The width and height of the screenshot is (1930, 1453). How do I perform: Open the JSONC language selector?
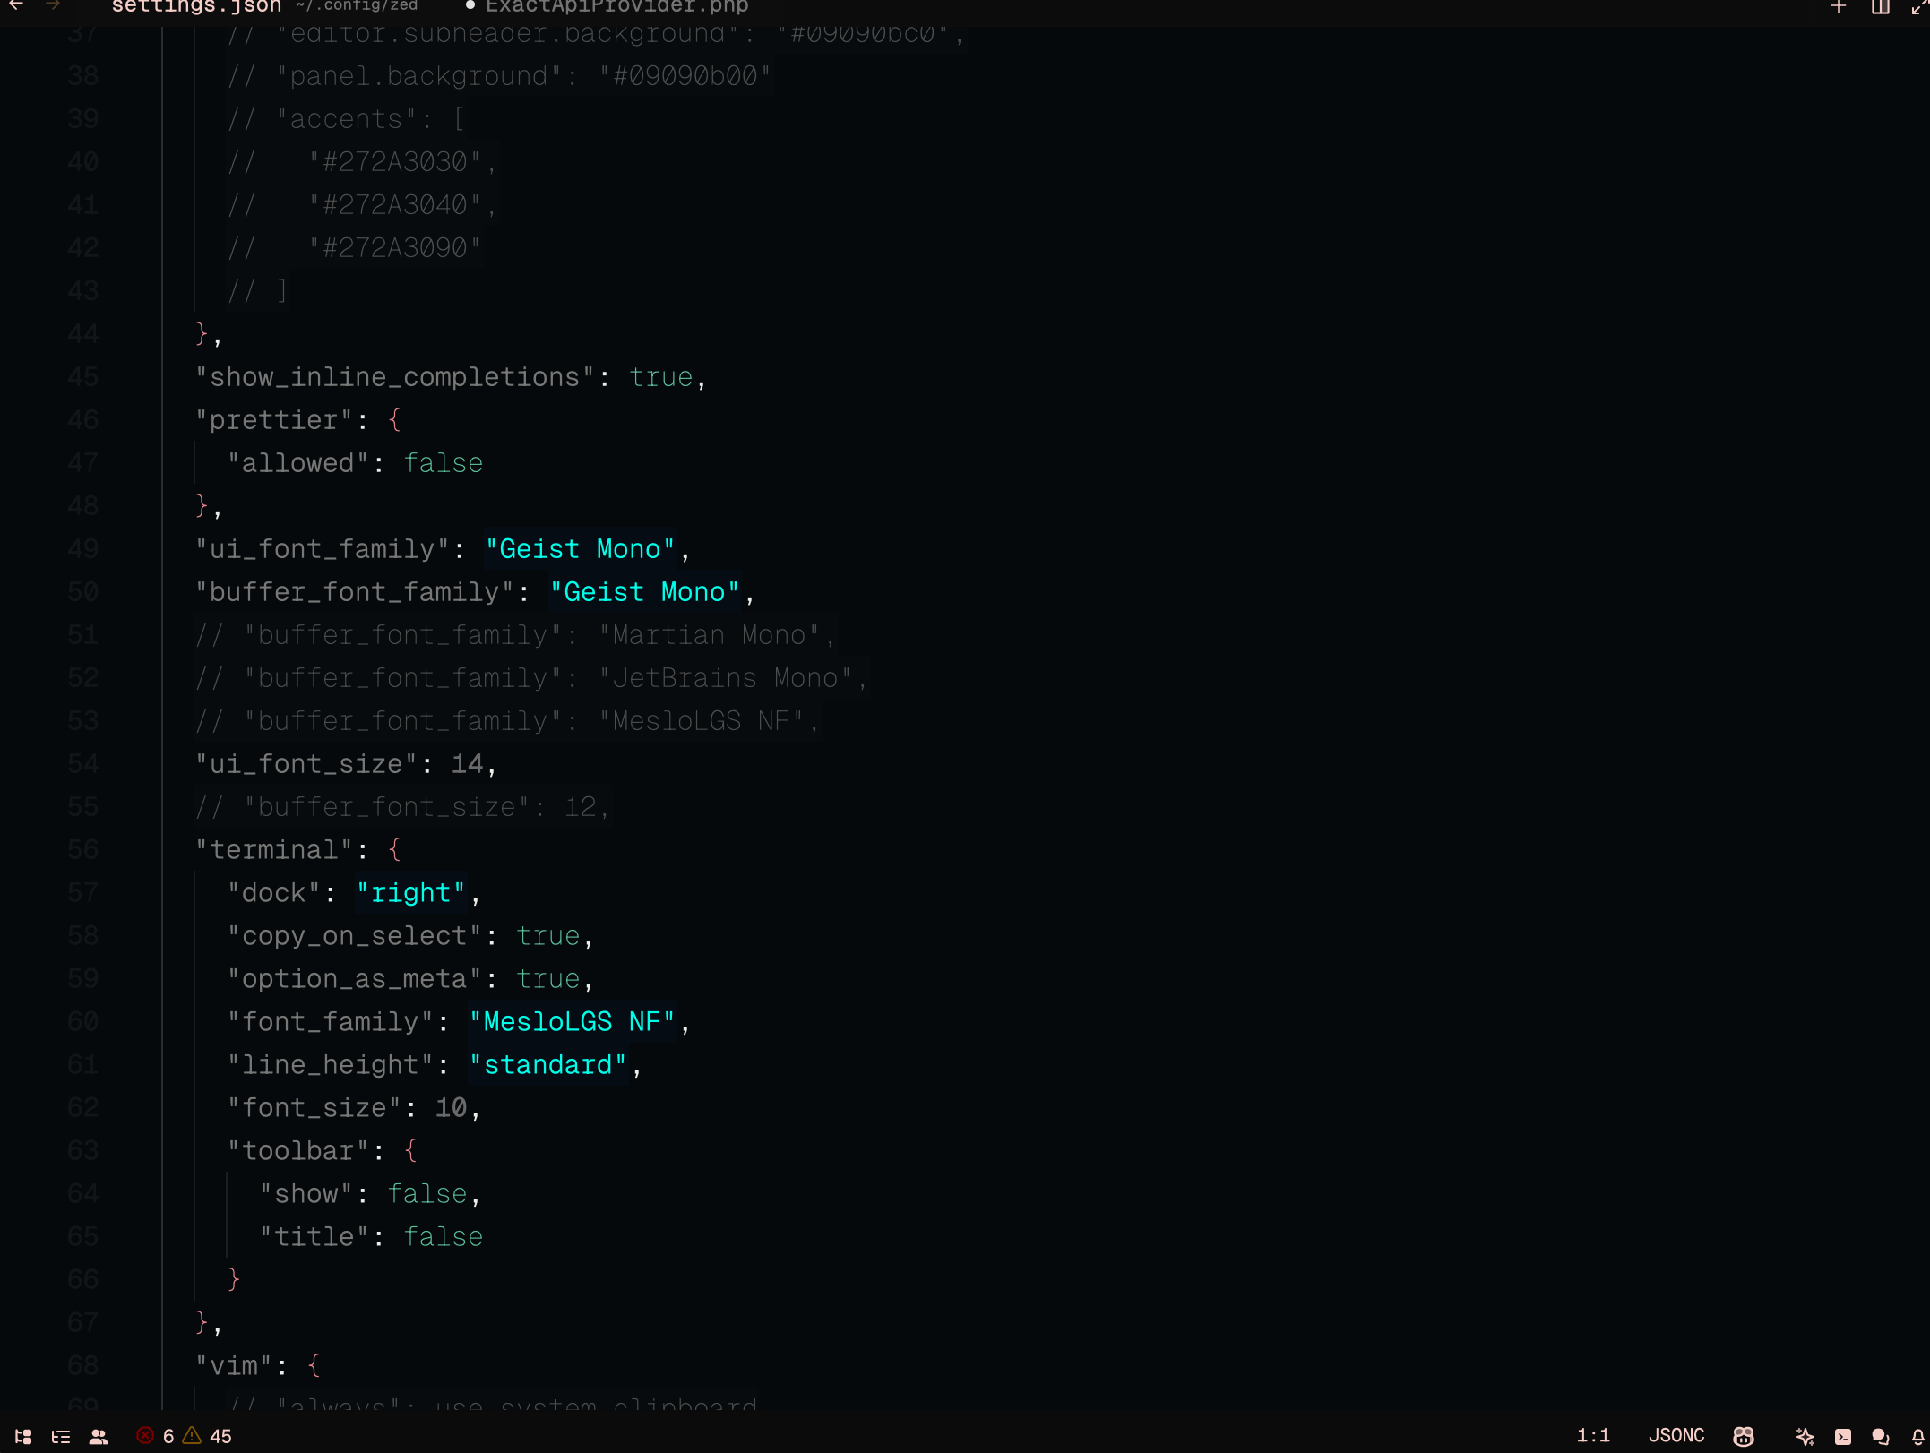[1676, 1436]
